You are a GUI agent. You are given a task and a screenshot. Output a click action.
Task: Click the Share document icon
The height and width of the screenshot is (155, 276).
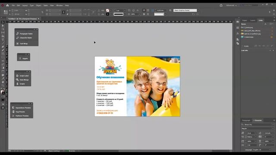(x=221, y=6)
